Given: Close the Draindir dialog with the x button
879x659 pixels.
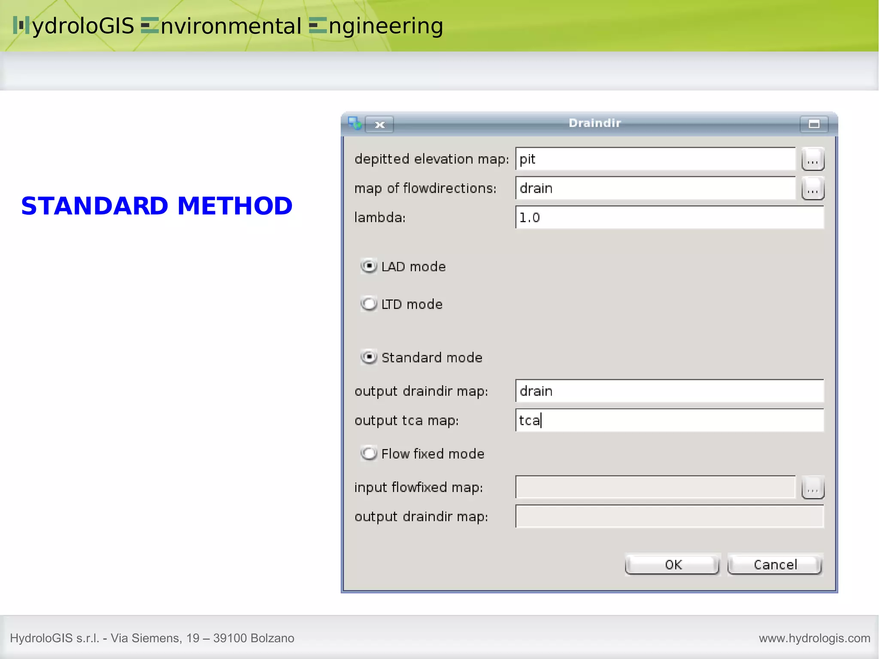Looking at the screenshot, I should click(379, 125).
